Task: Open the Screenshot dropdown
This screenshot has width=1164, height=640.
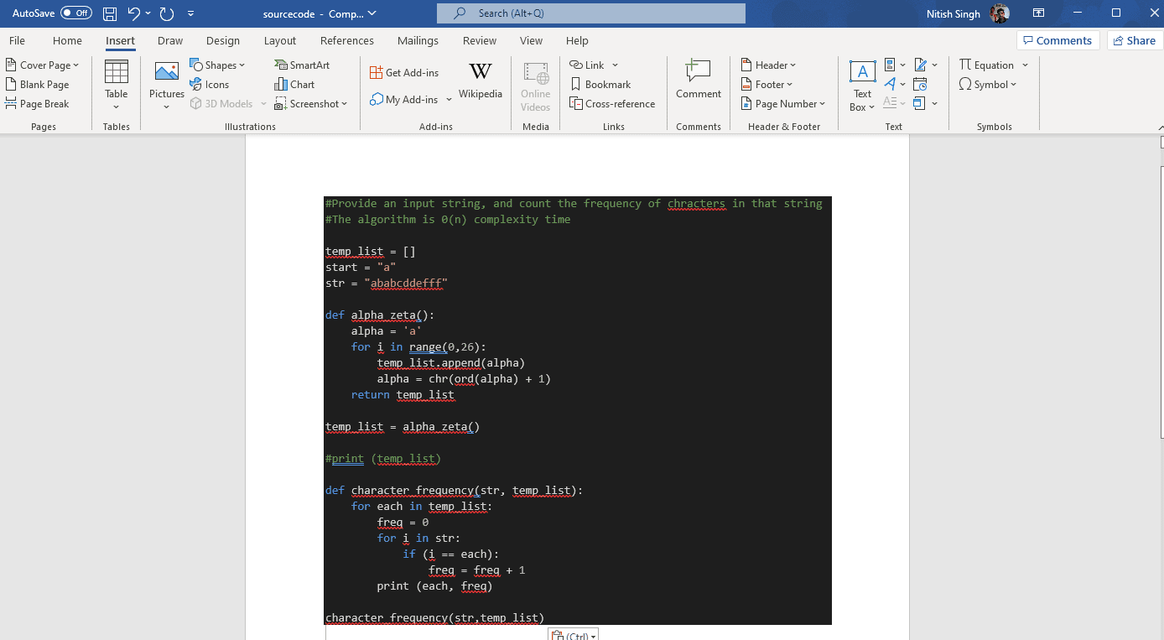Action: coord(310,103)
